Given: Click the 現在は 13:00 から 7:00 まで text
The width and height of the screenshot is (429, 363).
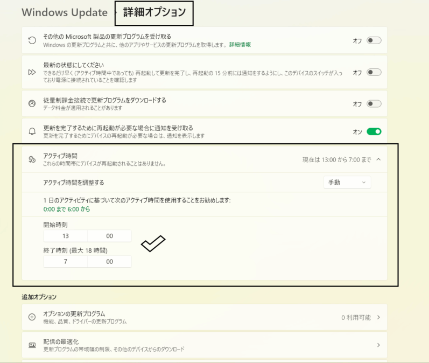Looking at the screenshot, I should pos(336,159).
